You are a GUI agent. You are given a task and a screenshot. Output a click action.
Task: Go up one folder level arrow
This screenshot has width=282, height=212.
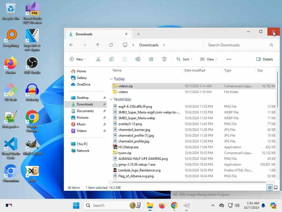(x=98, y=45)
